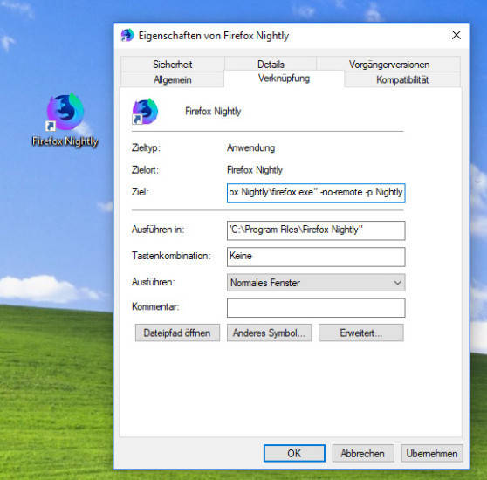487x480 pixels.
Task: Click the Tastenkombination: label
Action: click(171, 256)
